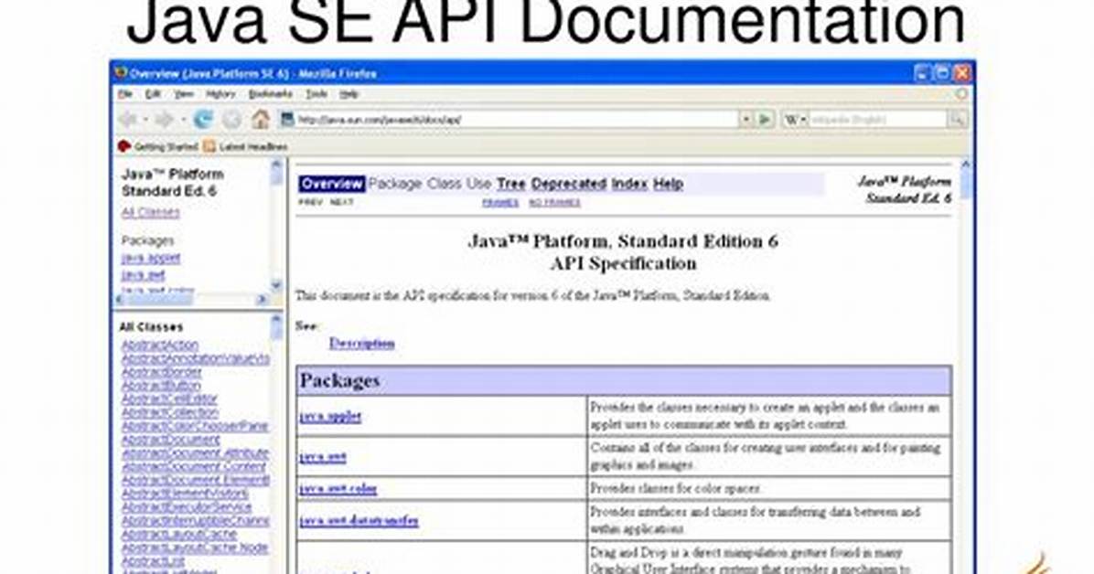Screen dimensions: 1094x574
Task: Click the Firefox logo in the title bar
Action: (x=121, y=73)
